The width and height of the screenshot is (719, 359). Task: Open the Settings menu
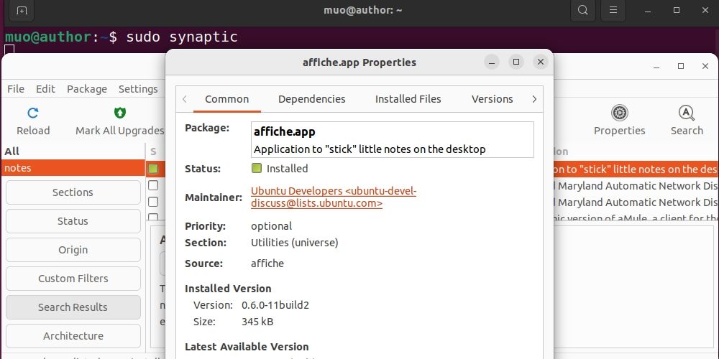click(138, 89)
